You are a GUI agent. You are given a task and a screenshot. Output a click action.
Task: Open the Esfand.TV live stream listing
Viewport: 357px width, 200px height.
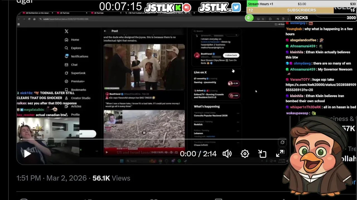[x=216, y=94]
